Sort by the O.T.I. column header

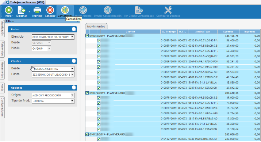click(183, 31)
